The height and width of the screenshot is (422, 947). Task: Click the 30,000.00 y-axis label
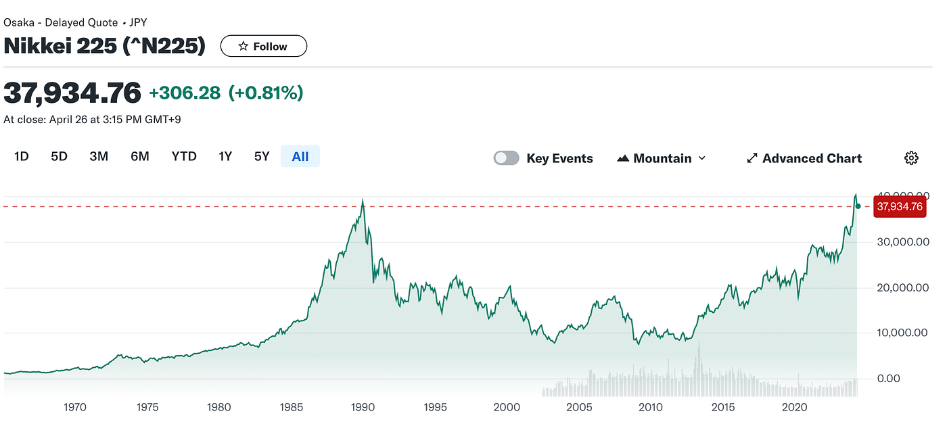tap(903, 241)
